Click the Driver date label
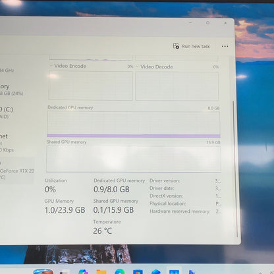 pos(162,188)
